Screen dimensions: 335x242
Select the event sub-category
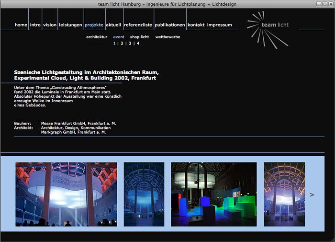[x=119, y=37]
